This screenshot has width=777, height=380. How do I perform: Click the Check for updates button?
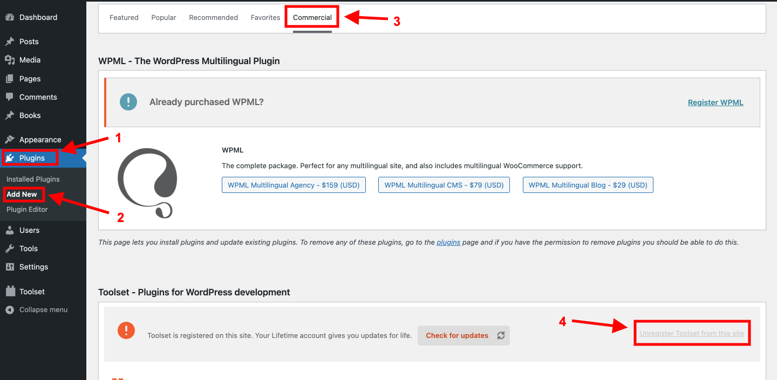pyautogui.click(x=464, y=335)
